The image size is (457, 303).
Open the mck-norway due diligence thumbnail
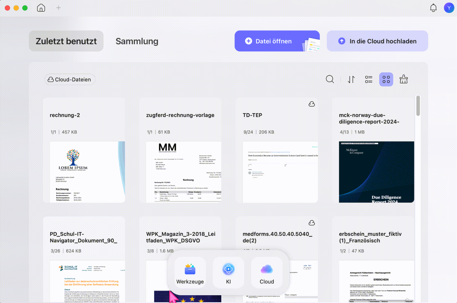377,172
